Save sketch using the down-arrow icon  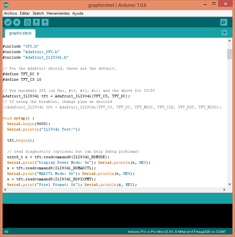[45, 22]
